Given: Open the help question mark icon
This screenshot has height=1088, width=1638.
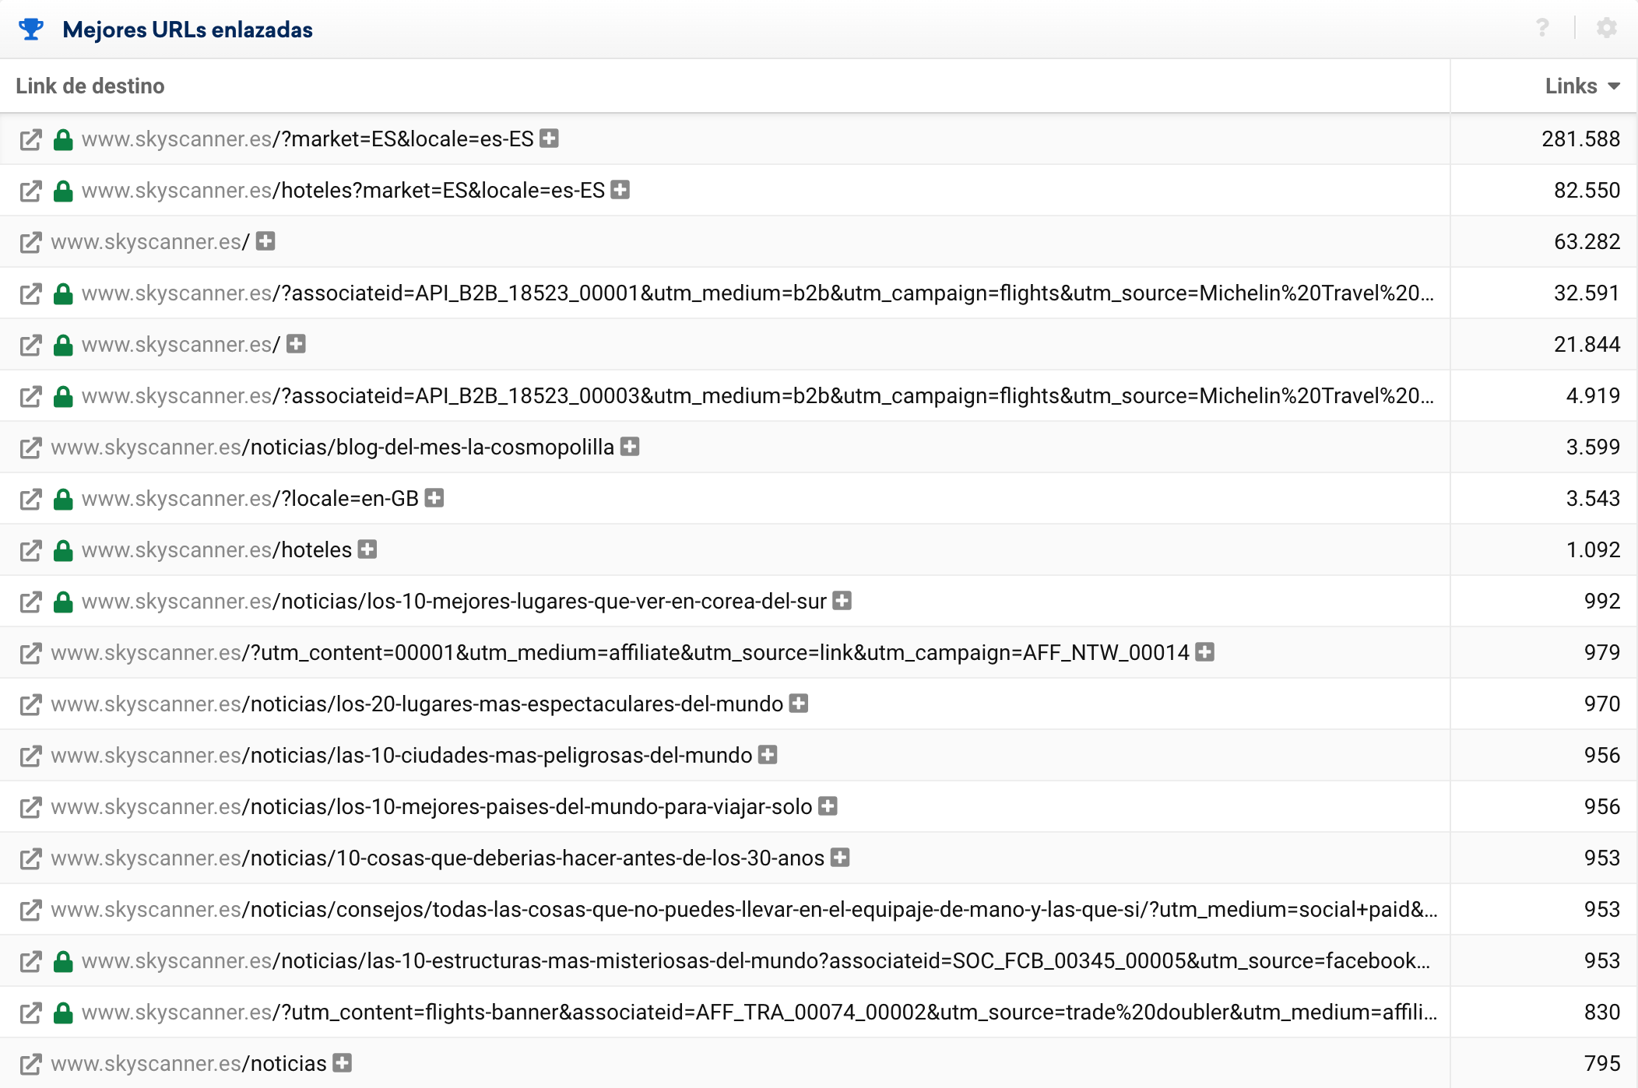Looking at the screenshot, I should point(1541,29).
